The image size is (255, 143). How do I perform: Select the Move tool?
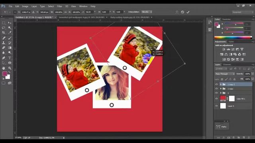point(10,23)
